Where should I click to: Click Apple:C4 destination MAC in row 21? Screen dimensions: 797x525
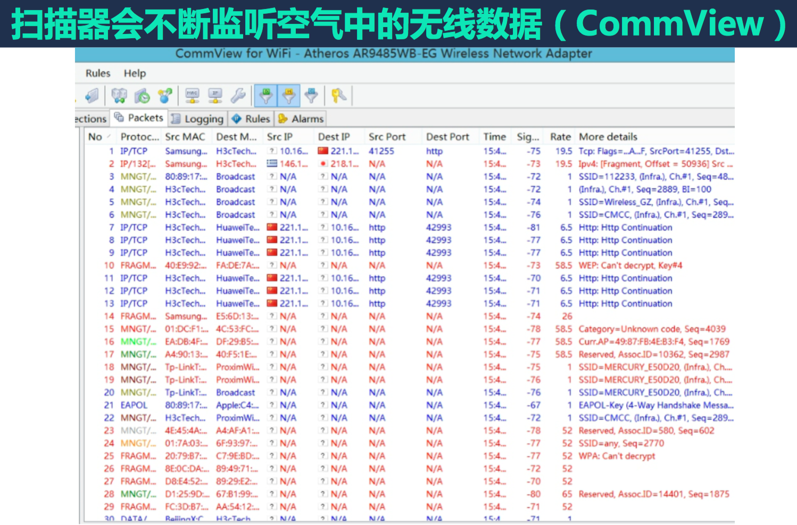237,405
